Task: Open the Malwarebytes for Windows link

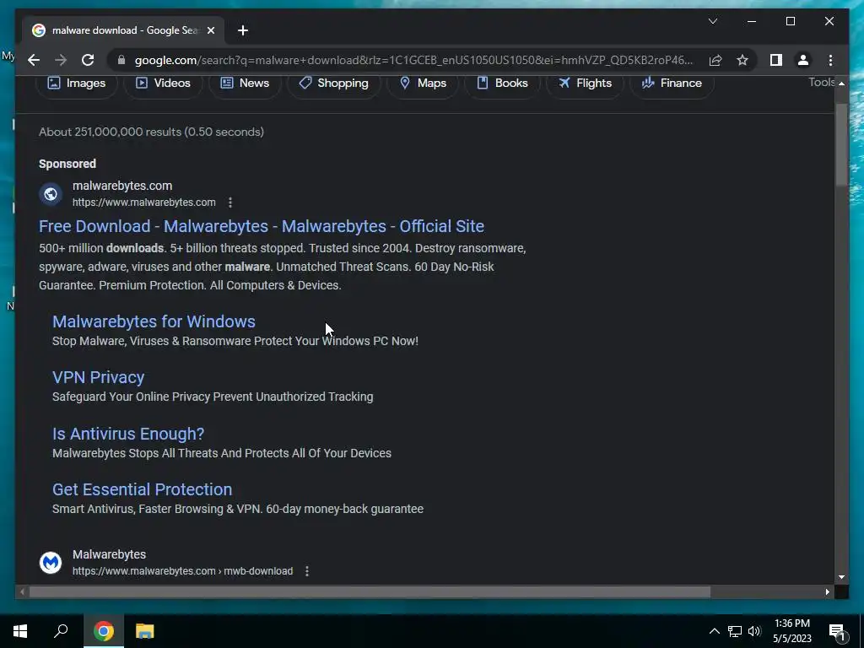Action: tap(154, 321)
